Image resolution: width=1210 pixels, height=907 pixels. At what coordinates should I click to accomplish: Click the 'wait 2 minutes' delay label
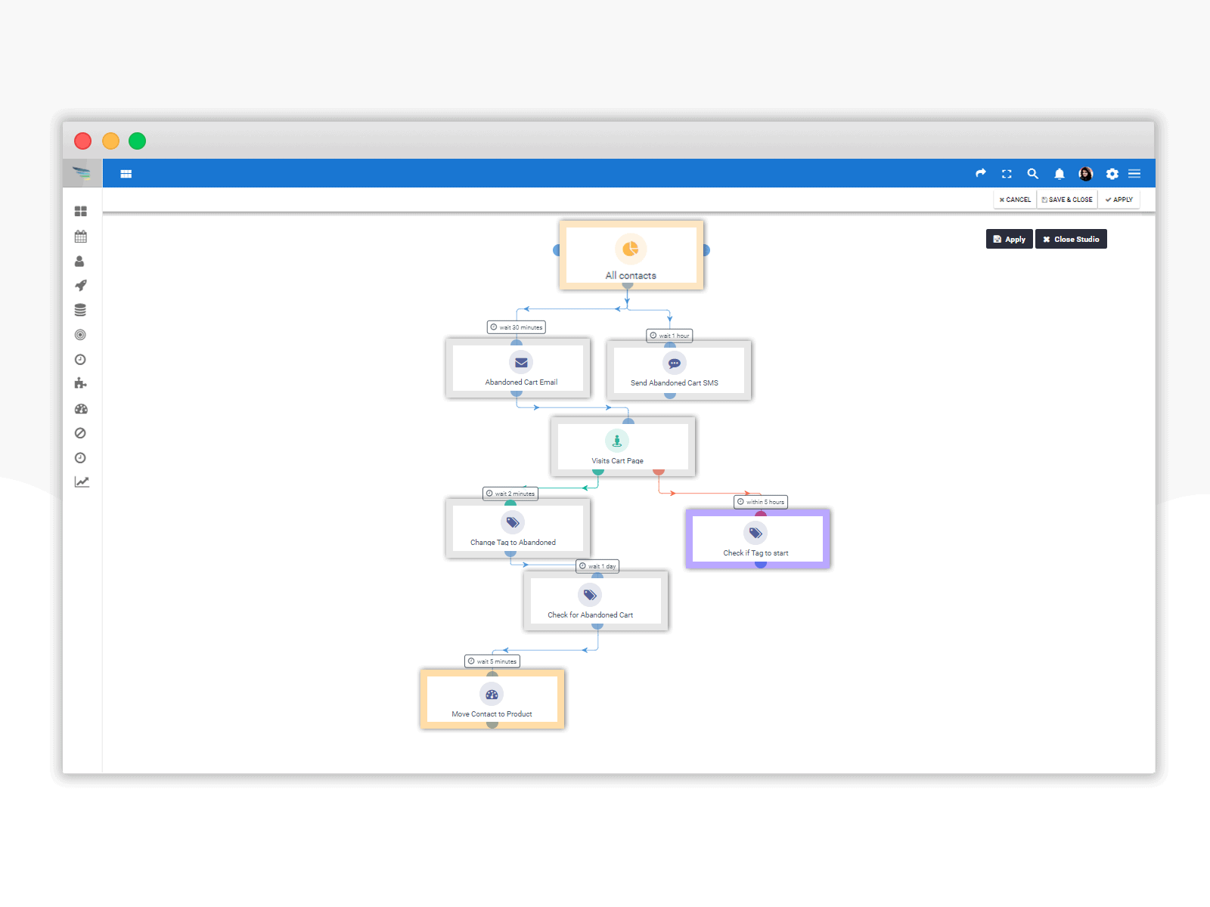(510, 494)
